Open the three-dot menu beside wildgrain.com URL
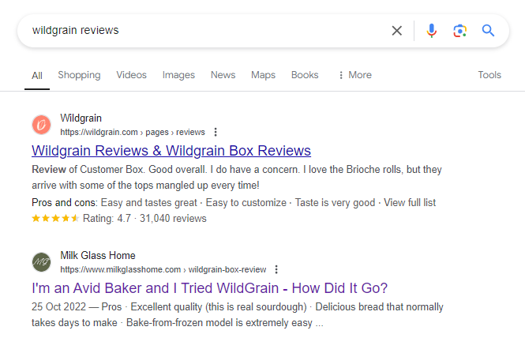The height and width of the screenshot is (353, 525). tap(216, 132)
